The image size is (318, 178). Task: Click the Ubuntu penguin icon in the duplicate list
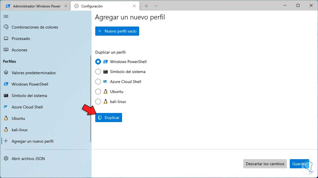106,92
